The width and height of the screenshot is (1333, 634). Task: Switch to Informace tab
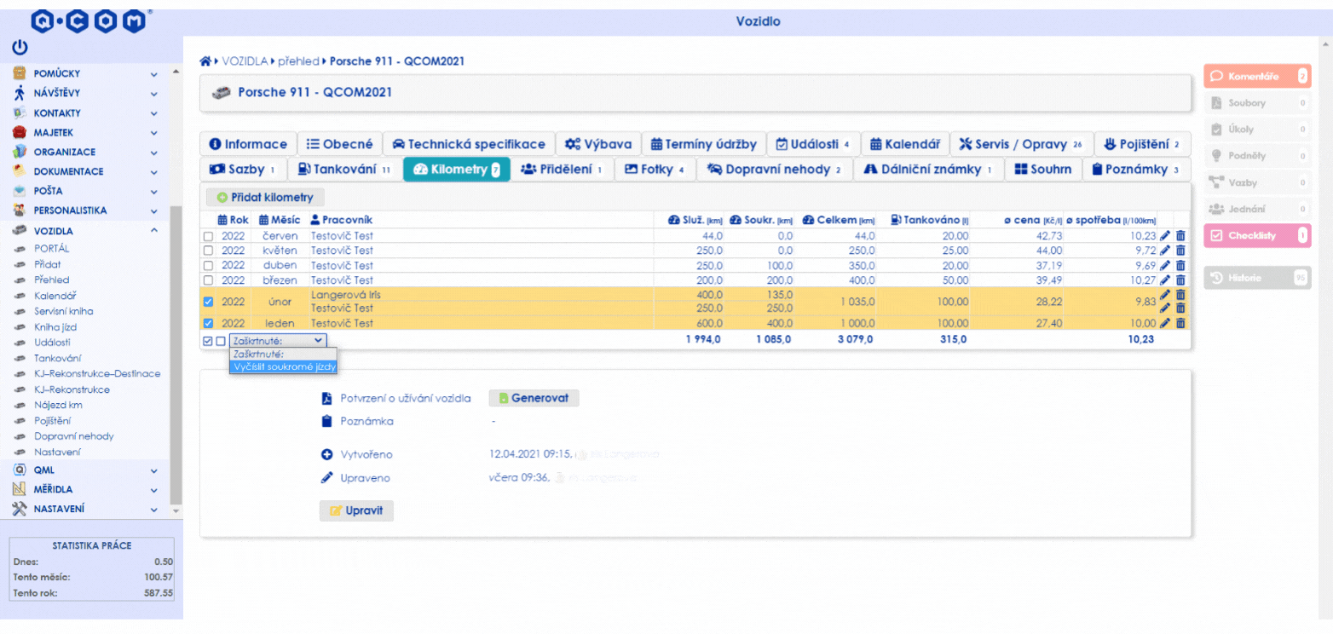pos(248,144)
